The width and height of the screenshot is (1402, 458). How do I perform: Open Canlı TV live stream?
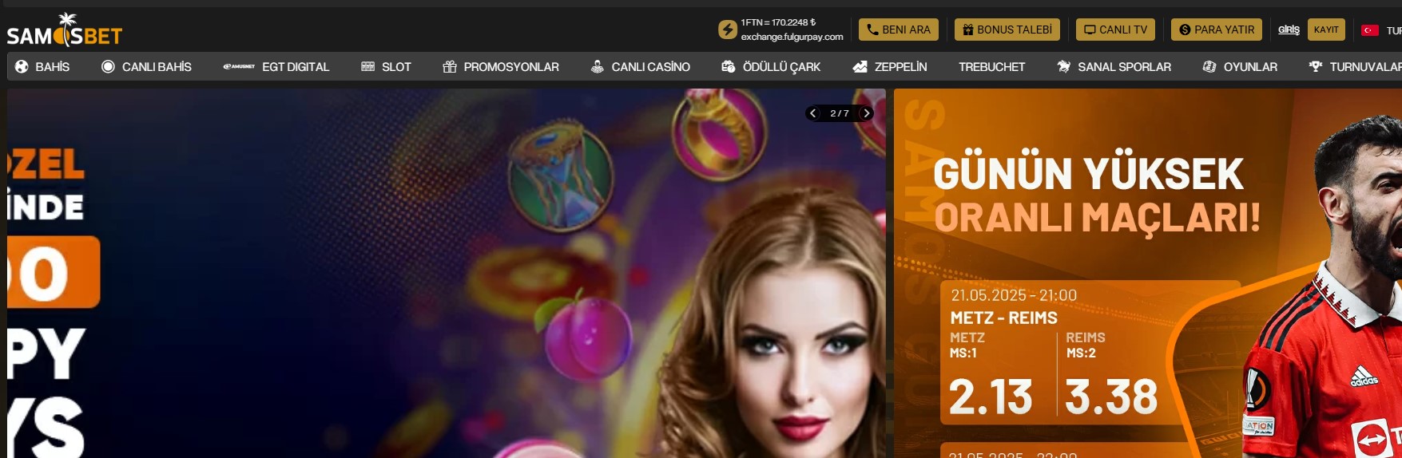click(1115, 30)
